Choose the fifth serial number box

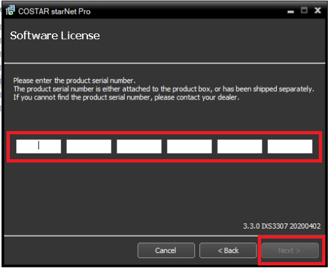pyautogui.click(x=239, y=146)
